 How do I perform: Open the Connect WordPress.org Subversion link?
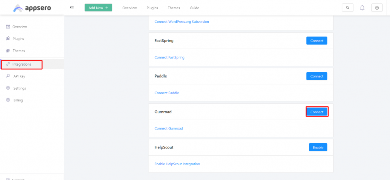pos(182,22)
